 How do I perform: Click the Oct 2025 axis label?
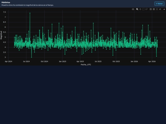116,61
